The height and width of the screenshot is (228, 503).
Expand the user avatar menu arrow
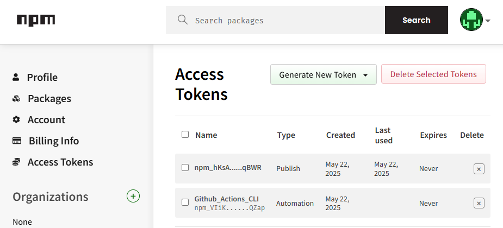click(488, 21)
